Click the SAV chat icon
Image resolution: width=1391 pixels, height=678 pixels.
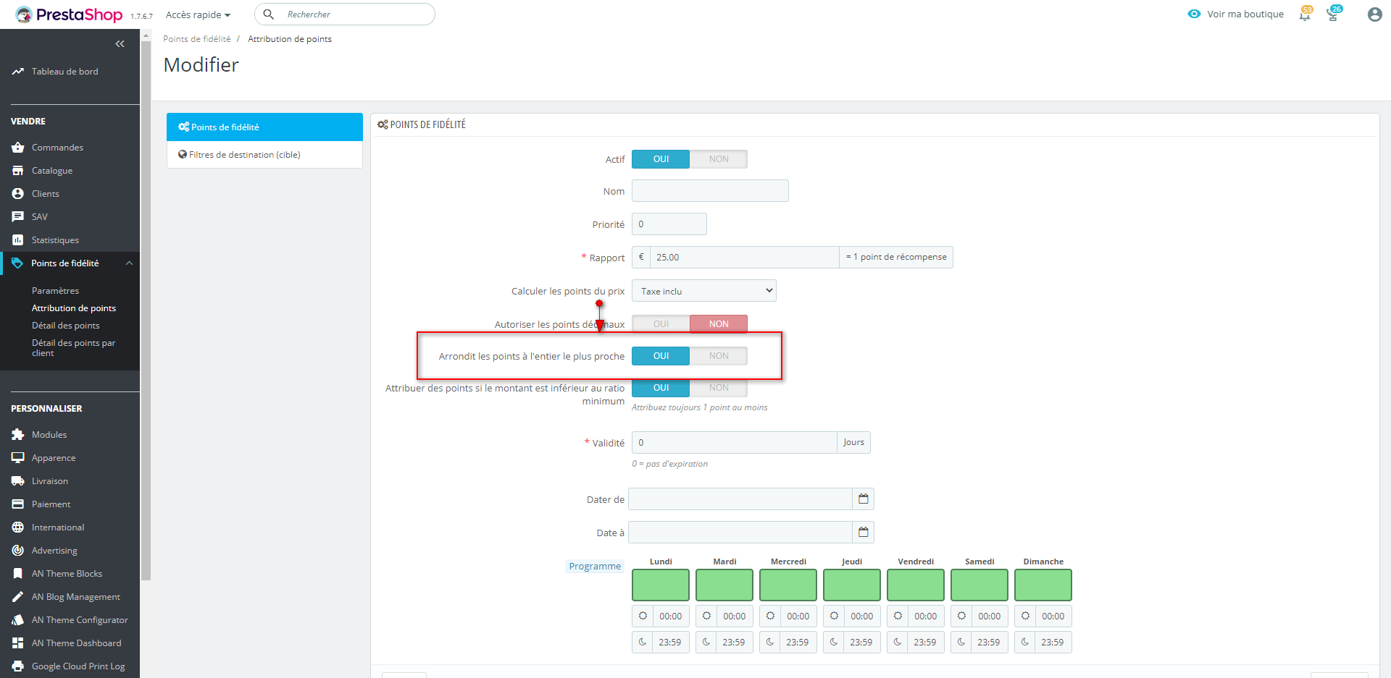(18, 217)
